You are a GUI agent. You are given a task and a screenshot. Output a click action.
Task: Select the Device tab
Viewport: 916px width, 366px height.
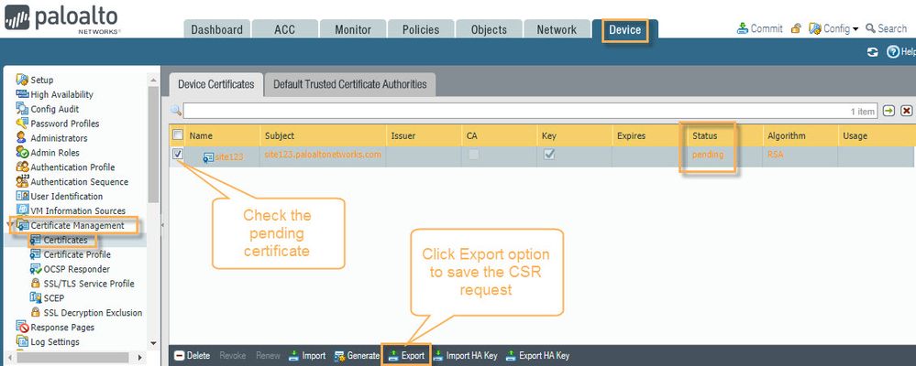625,29
